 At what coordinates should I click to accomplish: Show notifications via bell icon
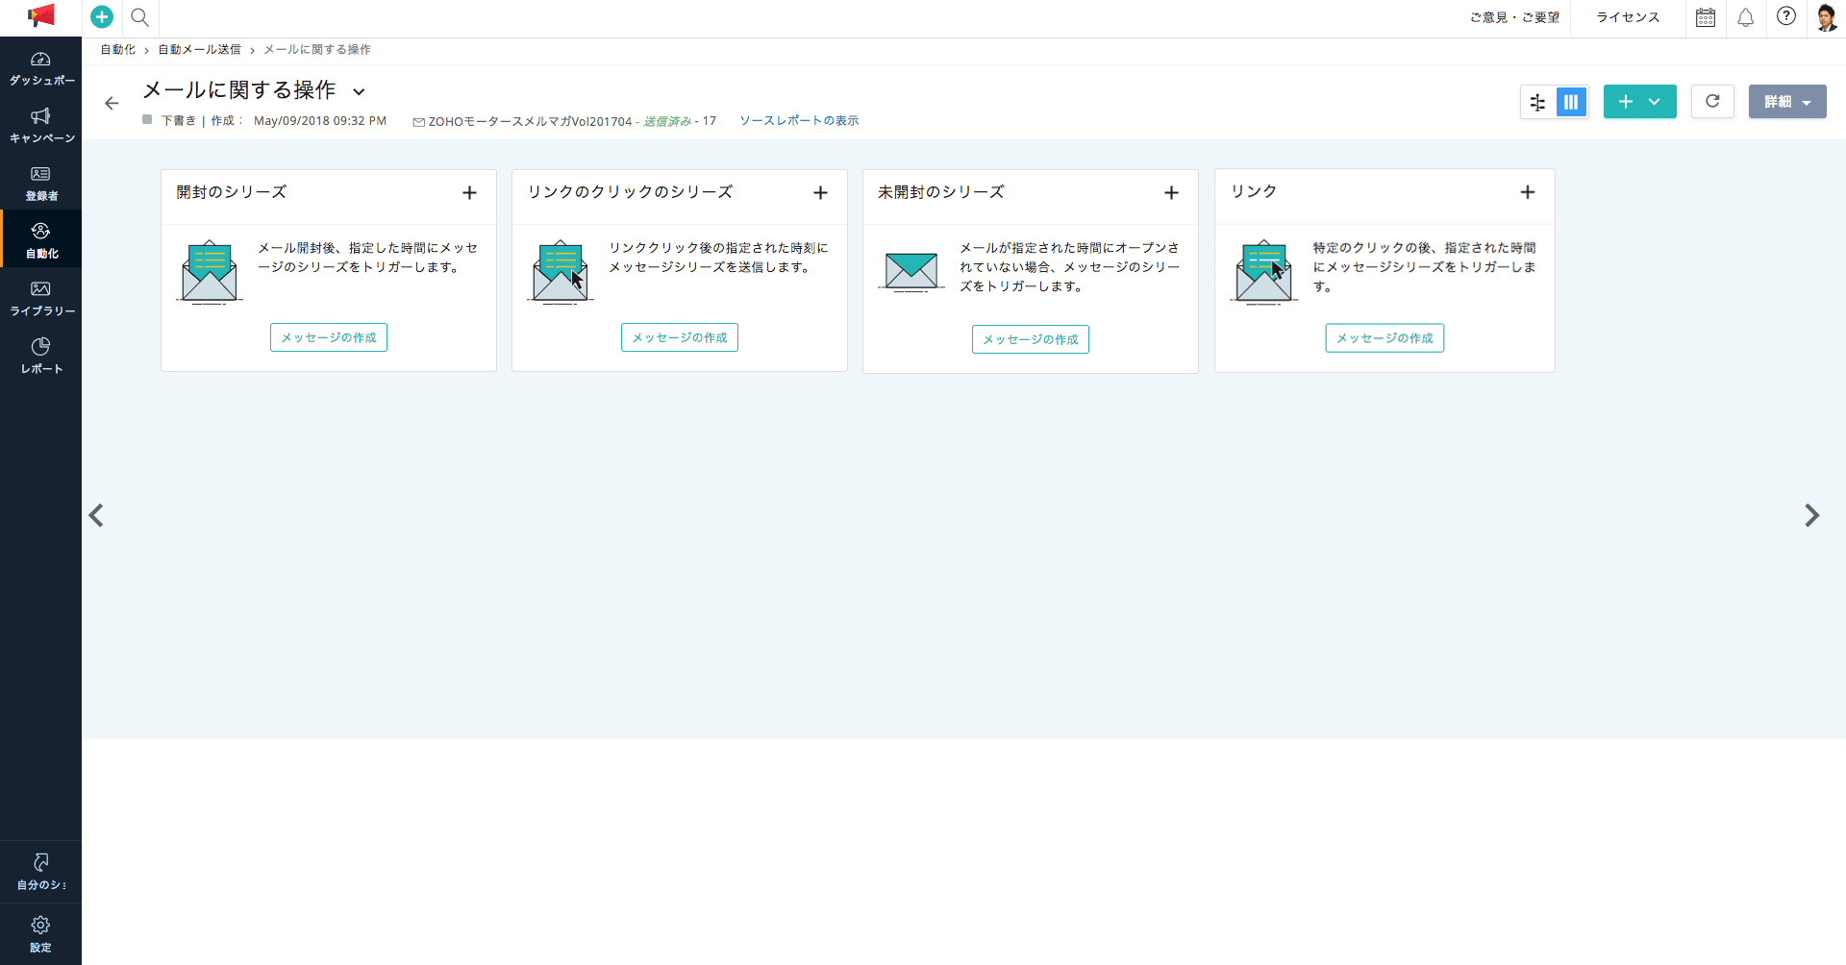click(x=1745, y=17)
